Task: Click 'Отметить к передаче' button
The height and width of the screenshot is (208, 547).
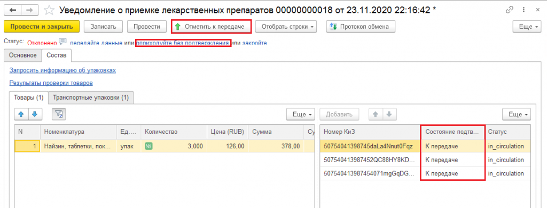Action: tap(212, 27)
